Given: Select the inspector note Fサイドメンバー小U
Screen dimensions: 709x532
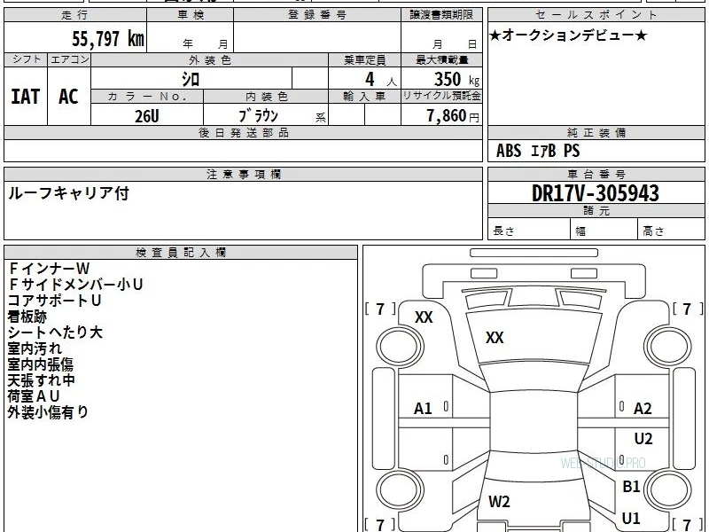Looking at the screenshot, I should (75, 285).
